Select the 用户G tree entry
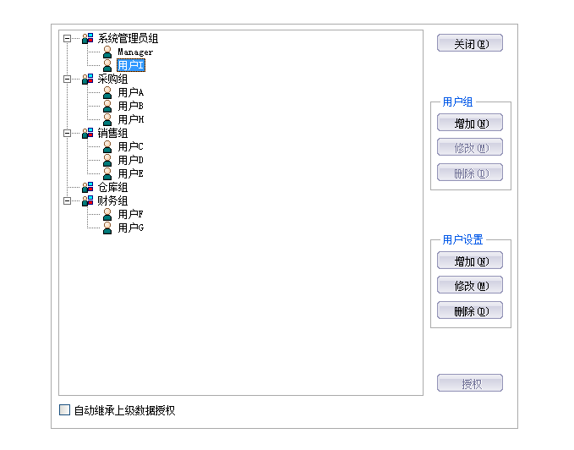Viewport: 574px width, 450px height. tap(130, 228)
